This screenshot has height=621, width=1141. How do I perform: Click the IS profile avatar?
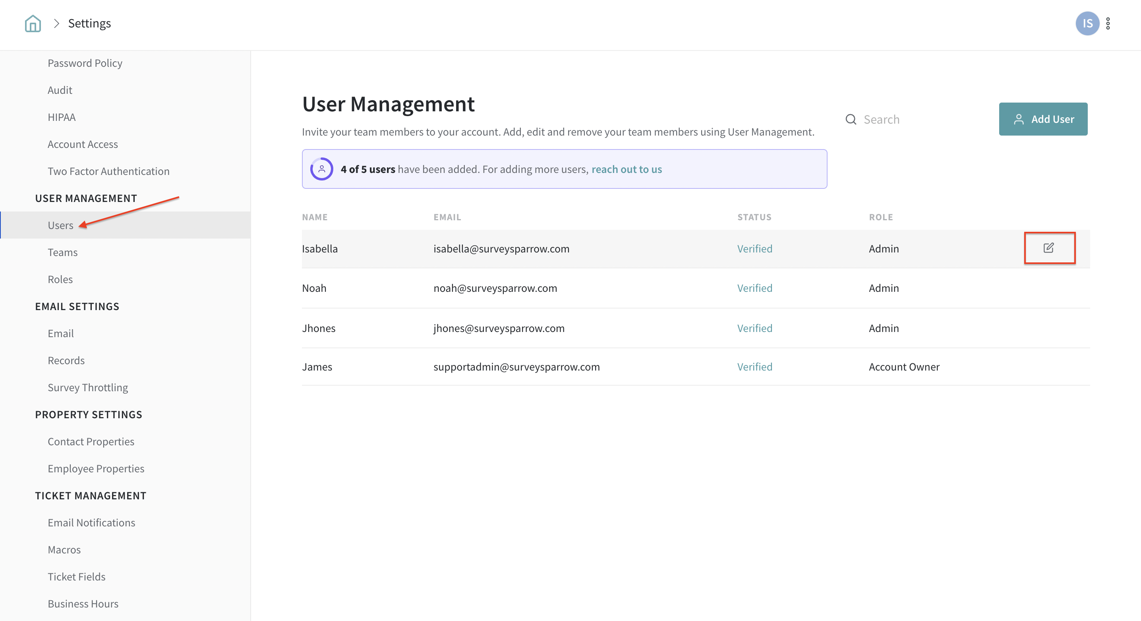[x=1087, y=23]
